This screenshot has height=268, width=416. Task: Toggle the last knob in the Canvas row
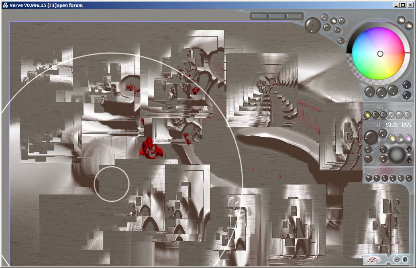pyautogui.click(x=408, y=115)
